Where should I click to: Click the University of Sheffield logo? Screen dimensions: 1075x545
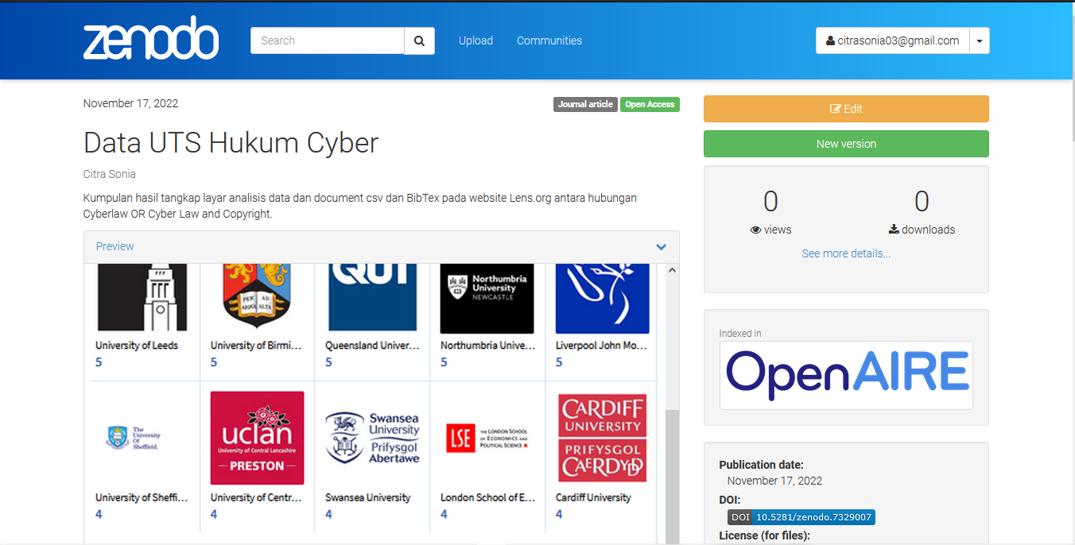click(134, 438)
